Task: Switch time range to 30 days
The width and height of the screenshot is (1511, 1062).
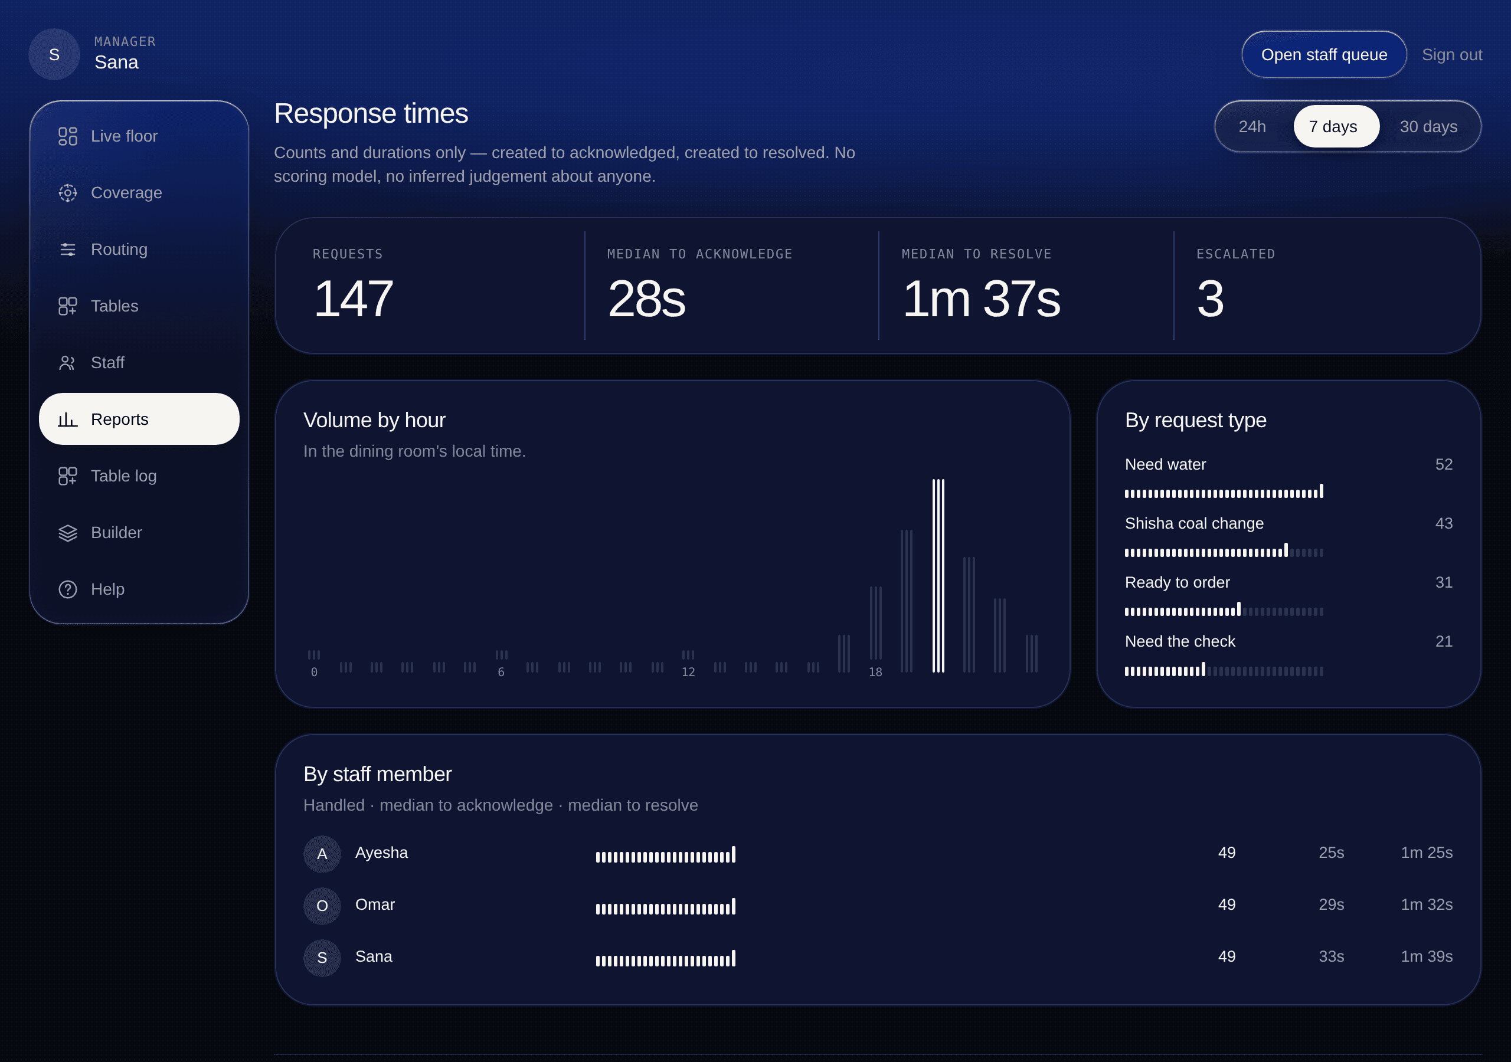Action: pos(1428,126)
